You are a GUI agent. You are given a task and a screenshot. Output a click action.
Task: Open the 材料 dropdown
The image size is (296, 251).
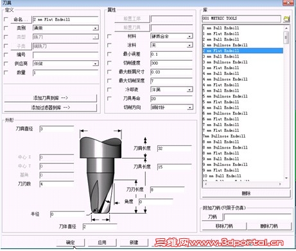click(189, 36)
